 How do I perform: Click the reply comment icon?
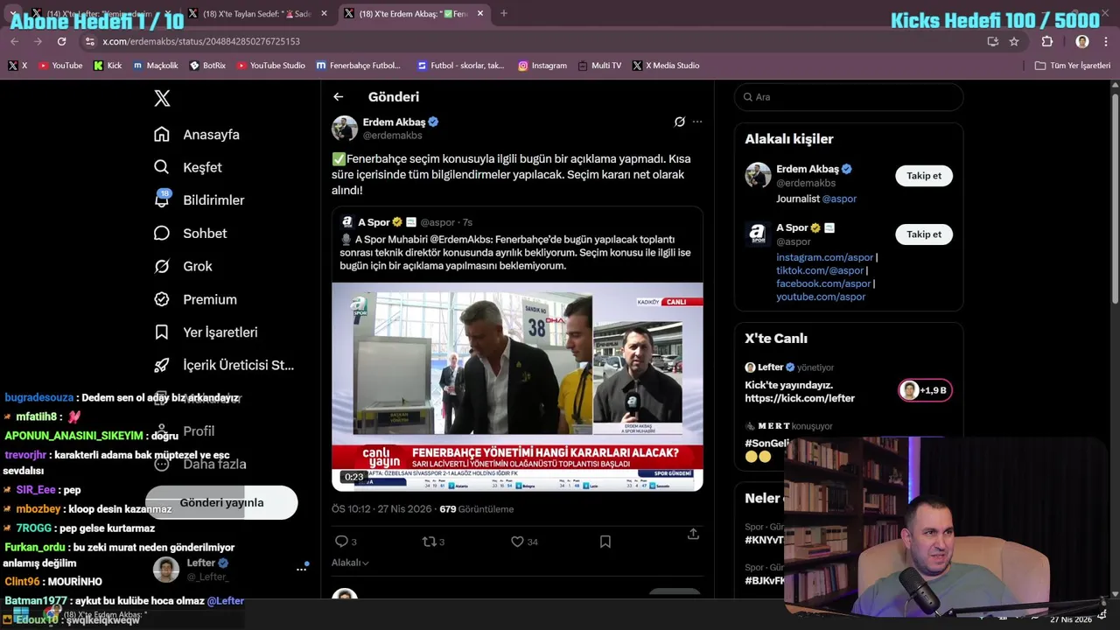click(341, 542)
